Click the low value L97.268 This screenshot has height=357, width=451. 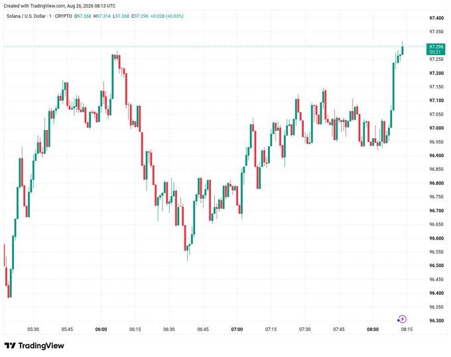(121, 16)
